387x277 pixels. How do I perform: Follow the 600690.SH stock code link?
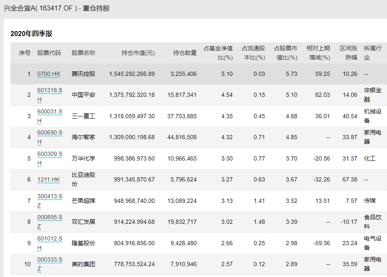pyautogui.click(x=49, y=133)
